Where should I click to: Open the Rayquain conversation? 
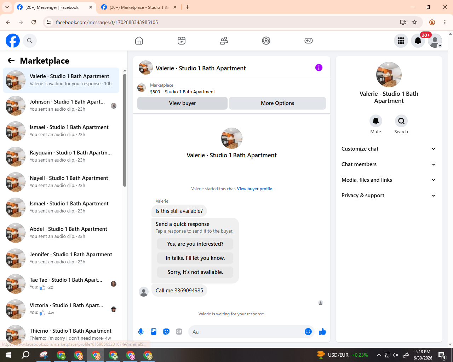[x=61, y=157]
